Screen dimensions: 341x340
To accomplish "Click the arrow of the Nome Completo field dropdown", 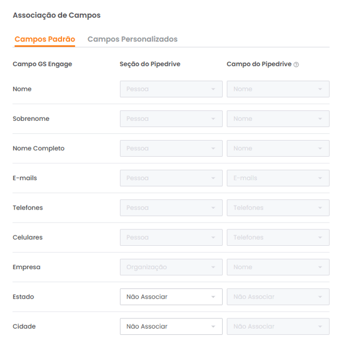I will (320, 149).
